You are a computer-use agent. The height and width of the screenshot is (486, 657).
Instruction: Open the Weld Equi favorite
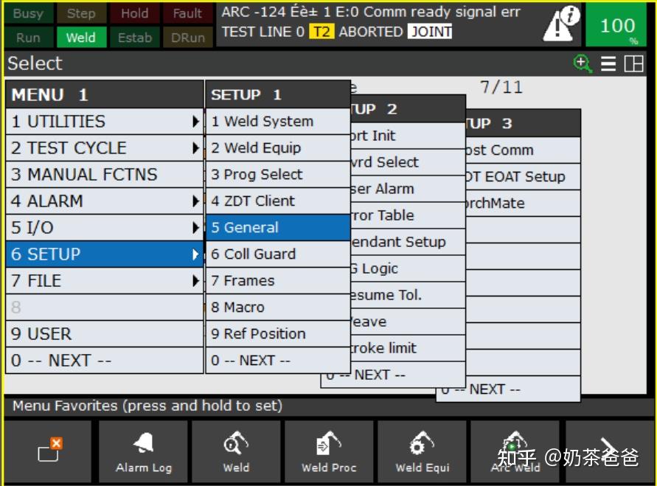click(422, 451)
